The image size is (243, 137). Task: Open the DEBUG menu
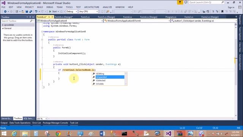point(50,7)
